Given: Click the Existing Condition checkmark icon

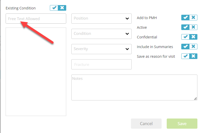Looking at the screenshot, I should (54, 8).
